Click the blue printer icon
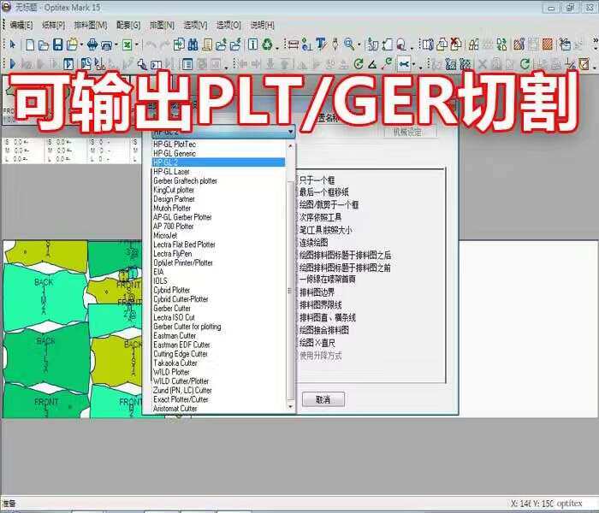This screenshot has width=599, height=513. [92, 44]
